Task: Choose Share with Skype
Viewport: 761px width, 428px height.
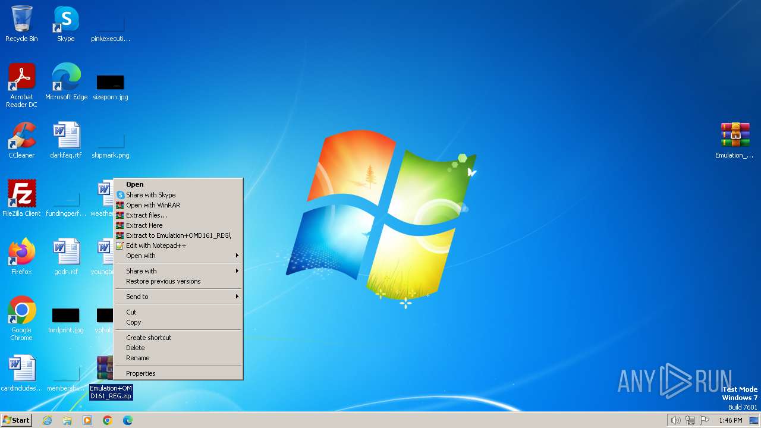Action: click(x=178, y=195)
